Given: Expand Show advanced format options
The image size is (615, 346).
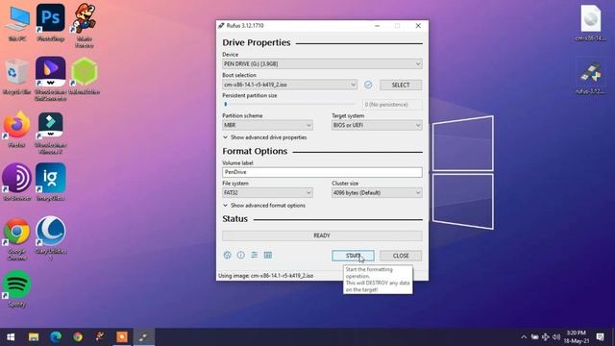Looking at the screenshot, I should click(x=264, y=206).
